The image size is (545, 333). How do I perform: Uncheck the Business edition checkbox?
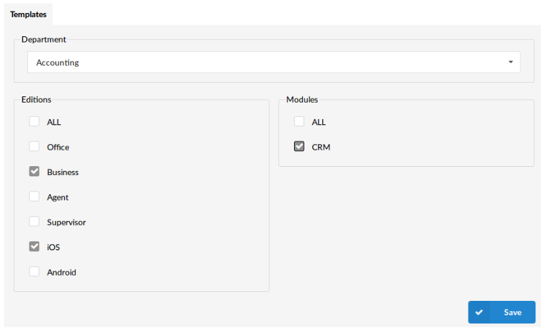point(34,172)
